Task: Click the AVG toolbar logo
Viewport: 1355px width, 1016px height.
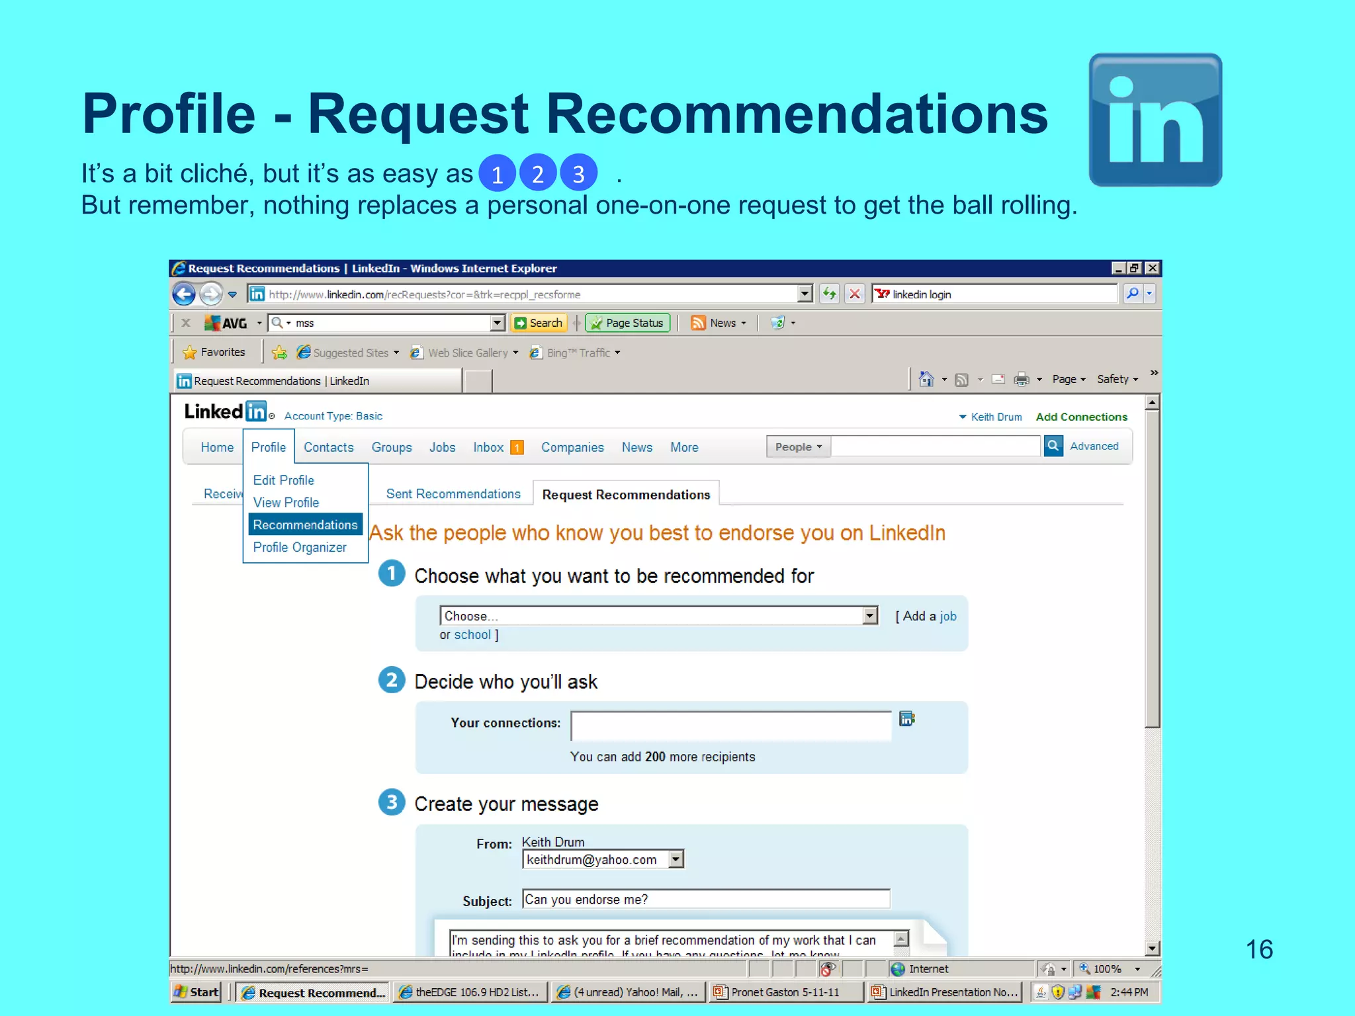Action: pyautogui.click(x=226, y=323)
